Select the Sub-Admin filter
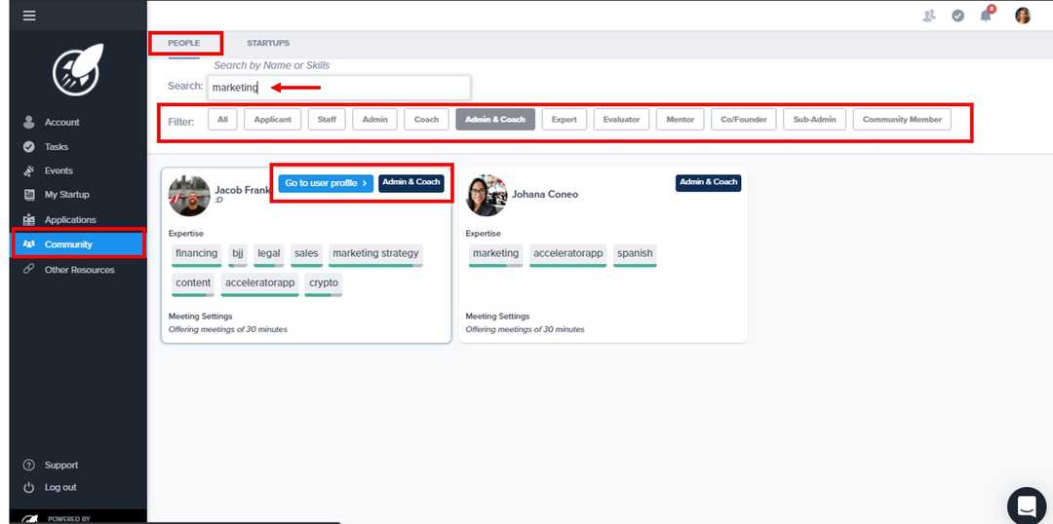 coord(814,120)
